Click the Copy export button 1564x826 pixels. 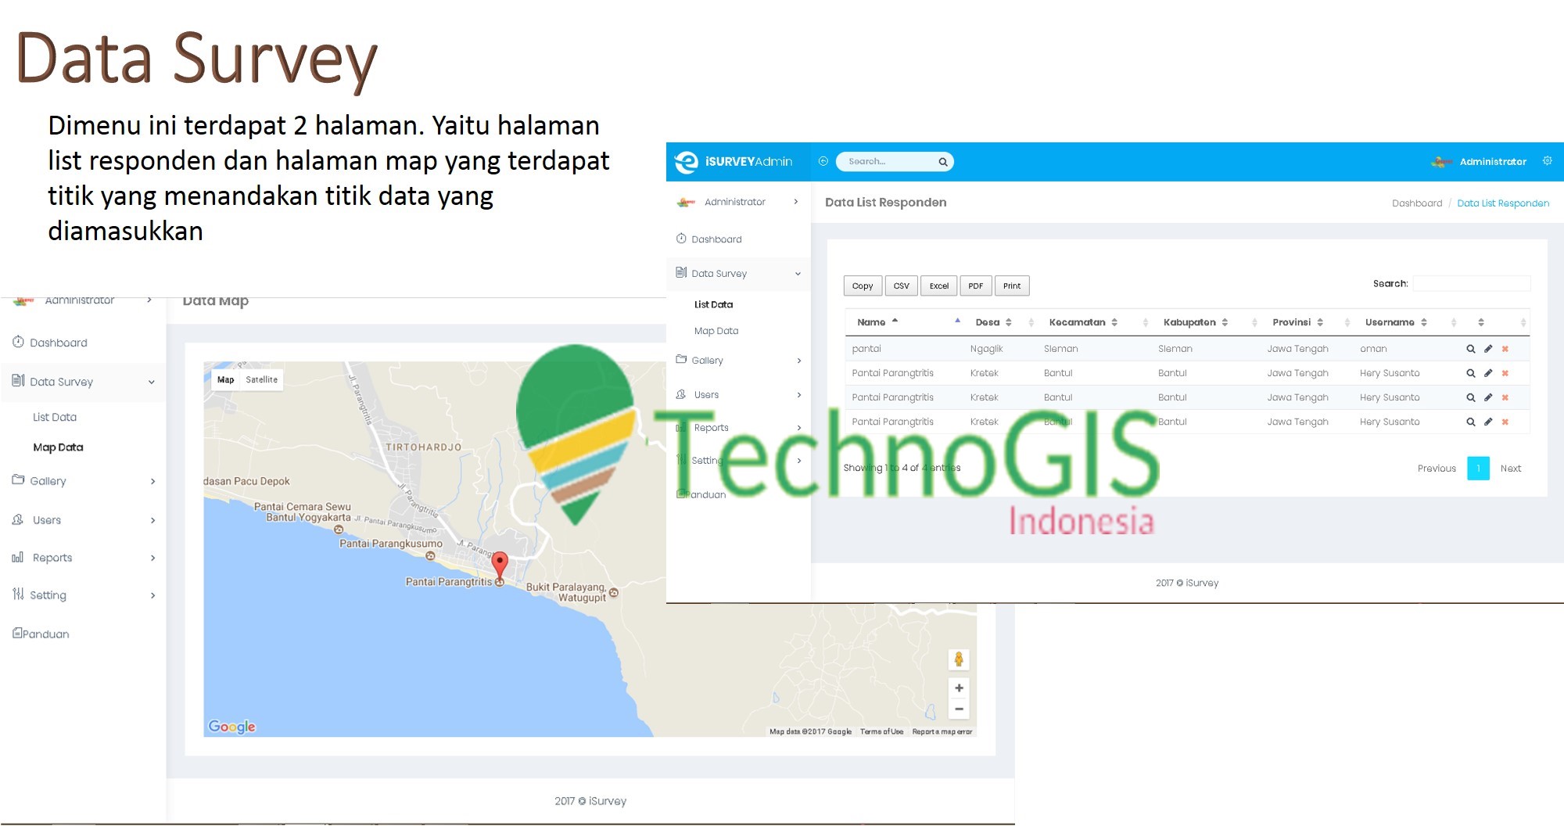tap(863, 286)
